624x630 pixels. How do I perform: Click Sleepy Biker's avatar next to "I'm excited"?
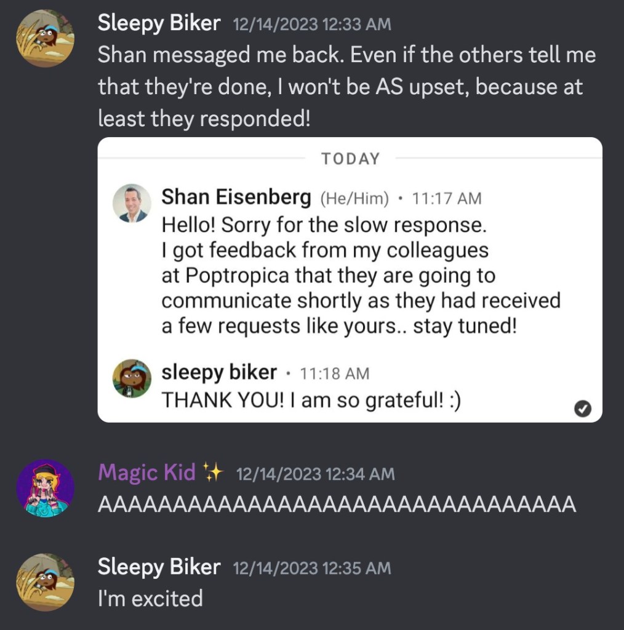(x=45, y=582)
